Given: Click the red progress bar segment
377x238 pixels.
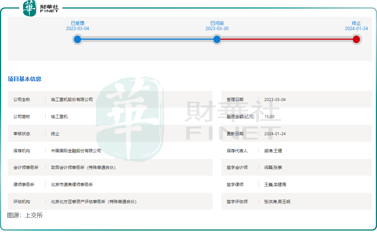Looking at the screenshot, I should pos(286,39).
